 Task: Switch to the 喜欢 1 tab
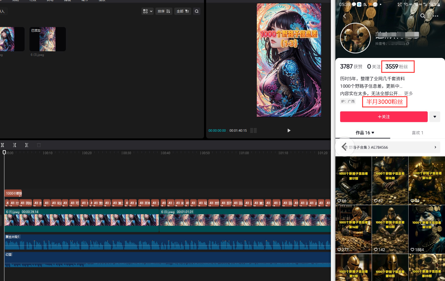click(417, 133)
